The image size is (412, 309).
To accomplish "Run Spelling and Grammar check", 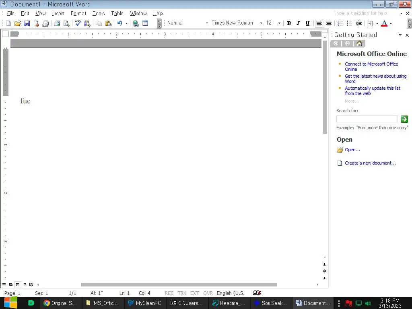I will coord(78,23).
